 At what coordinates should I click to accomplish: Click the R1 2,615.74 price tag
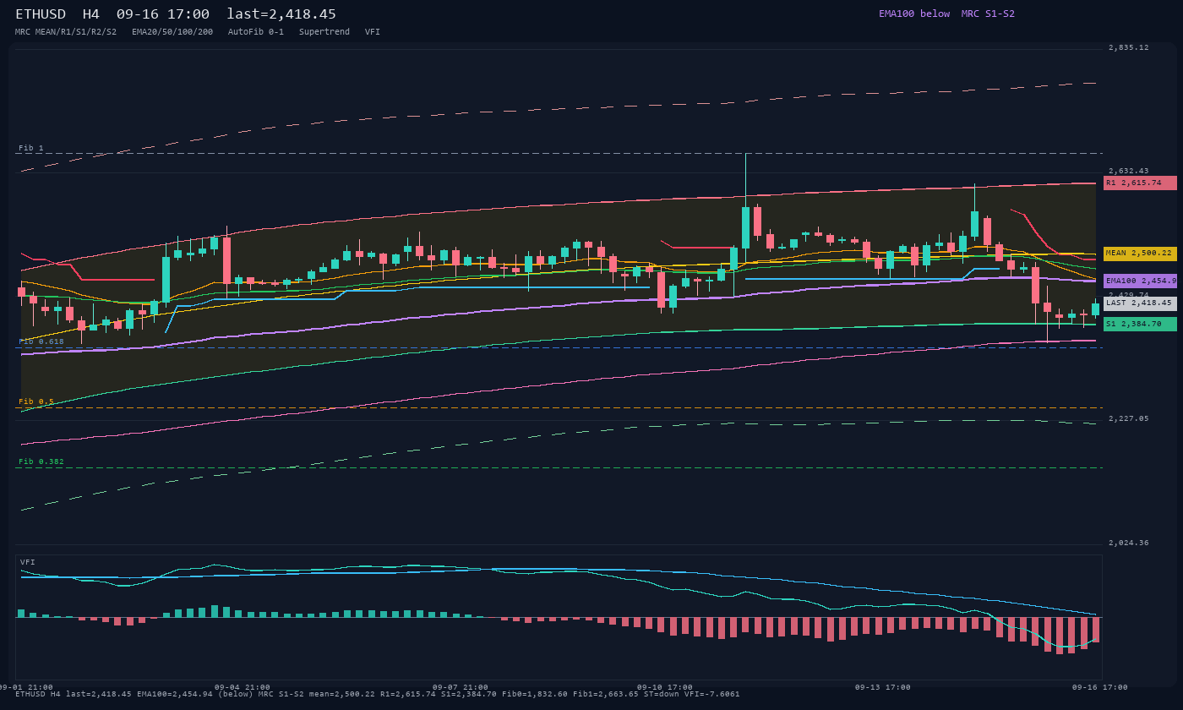[1140, 183]
